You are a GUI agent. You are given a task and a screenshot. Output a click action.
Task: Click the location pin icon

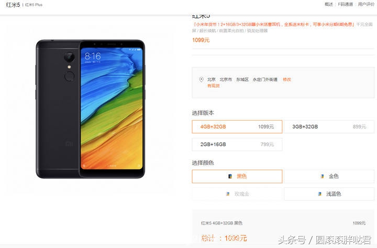[201, 79]
